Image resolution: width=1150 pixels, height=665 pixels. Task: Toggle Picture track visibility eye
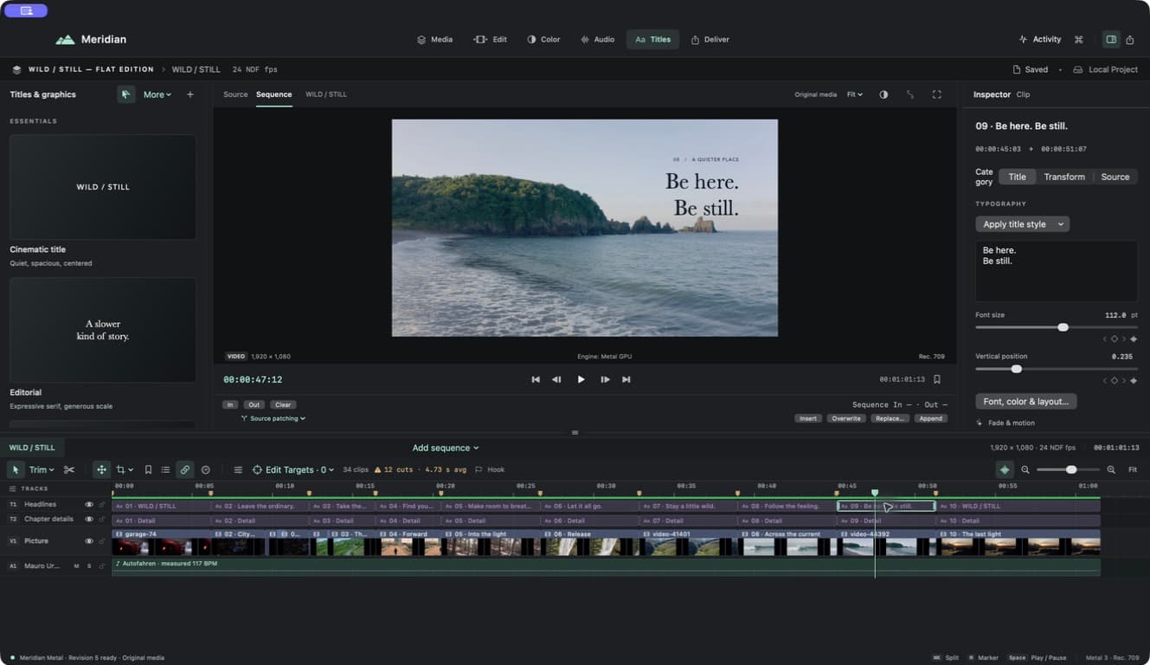click(x=88, y=541)
